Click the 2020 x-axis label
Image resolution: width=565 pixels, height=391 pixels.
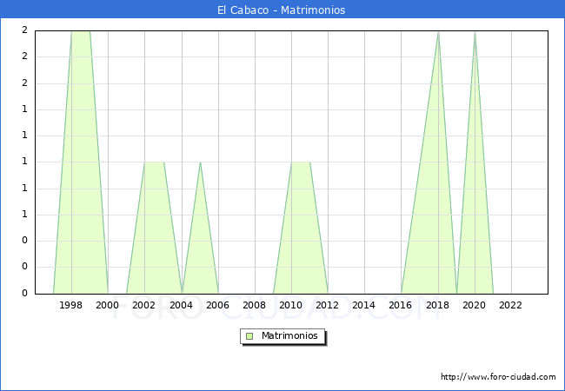tap(474, 305)
